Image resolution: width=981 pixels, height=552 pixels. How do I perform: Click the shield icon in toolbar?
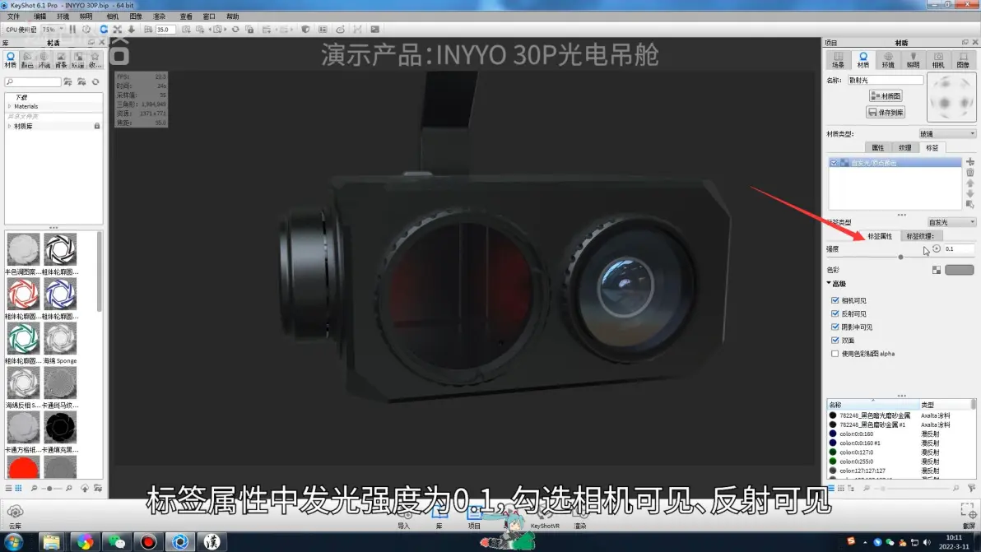point(305,30)
